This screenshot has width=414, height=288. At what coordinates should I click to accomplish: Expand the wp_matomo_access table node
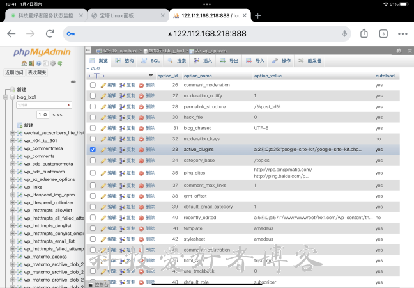[x=13, y=257]
